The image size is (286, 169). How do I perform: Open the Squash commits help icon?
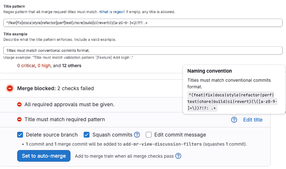point(137,135)
